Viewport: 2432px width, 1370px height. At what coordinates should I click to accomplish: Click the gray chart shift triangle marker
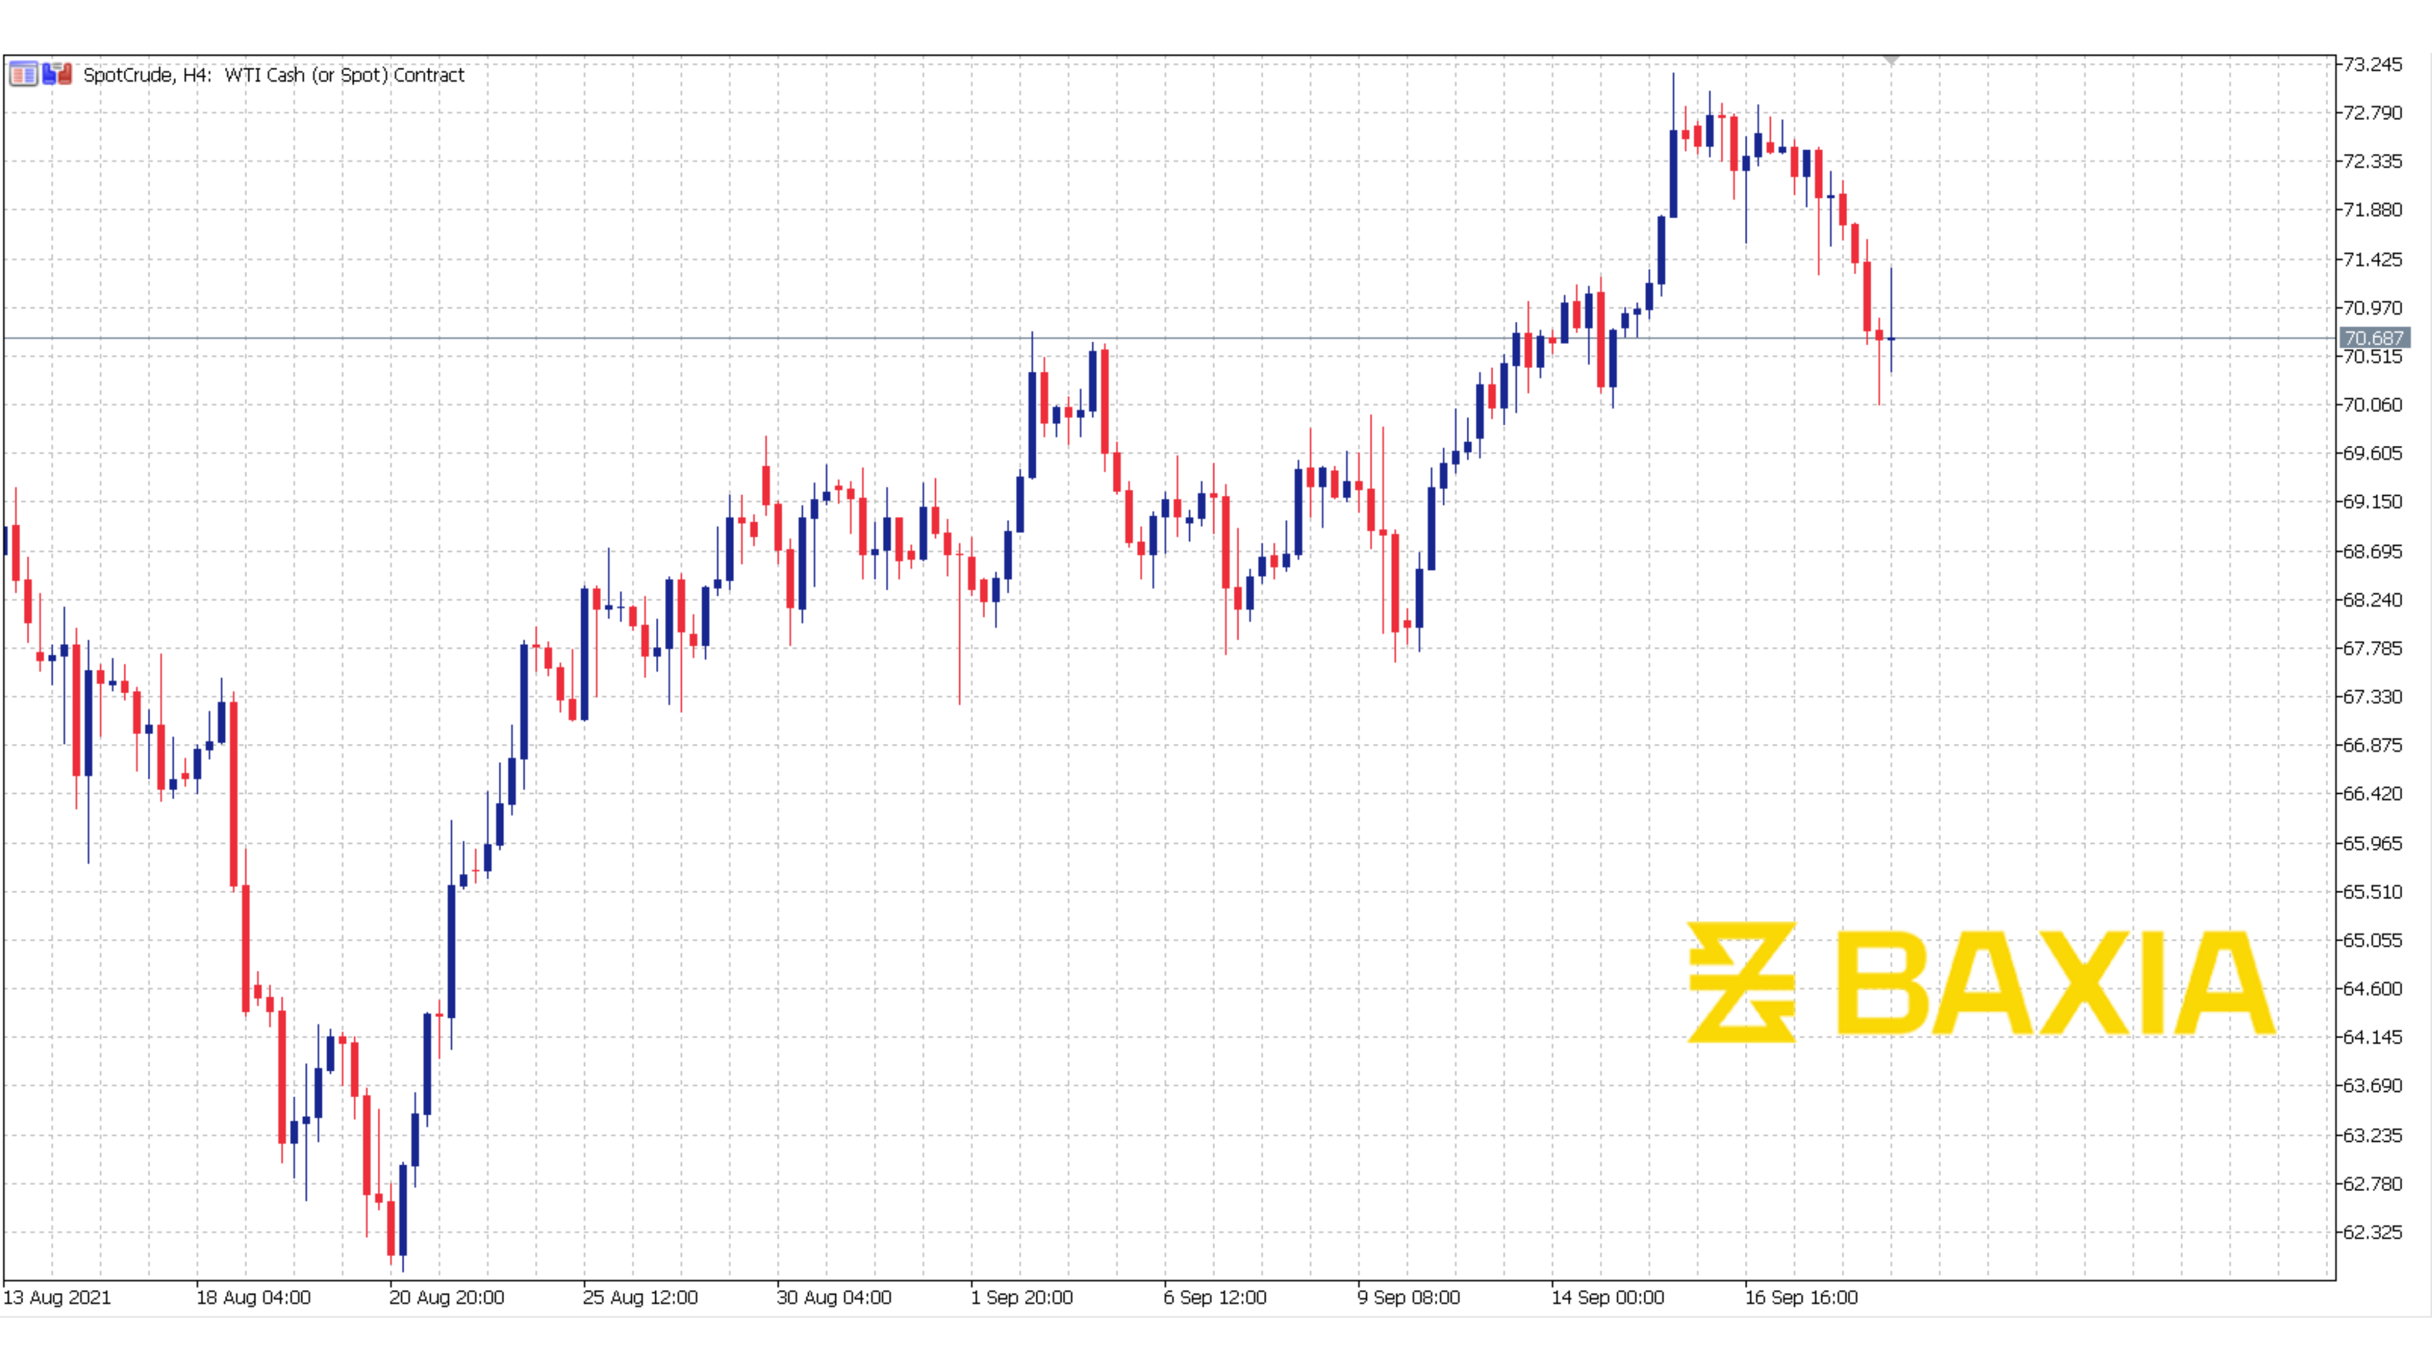pos(1890,60)
